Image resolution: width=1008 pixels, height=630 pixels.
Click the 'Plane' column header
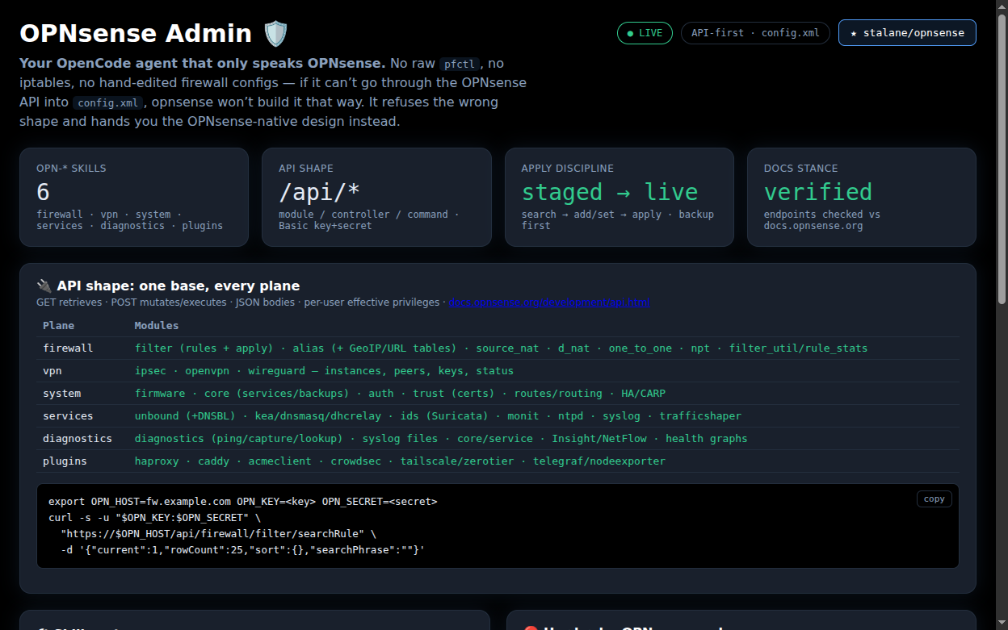pos(58,325)
